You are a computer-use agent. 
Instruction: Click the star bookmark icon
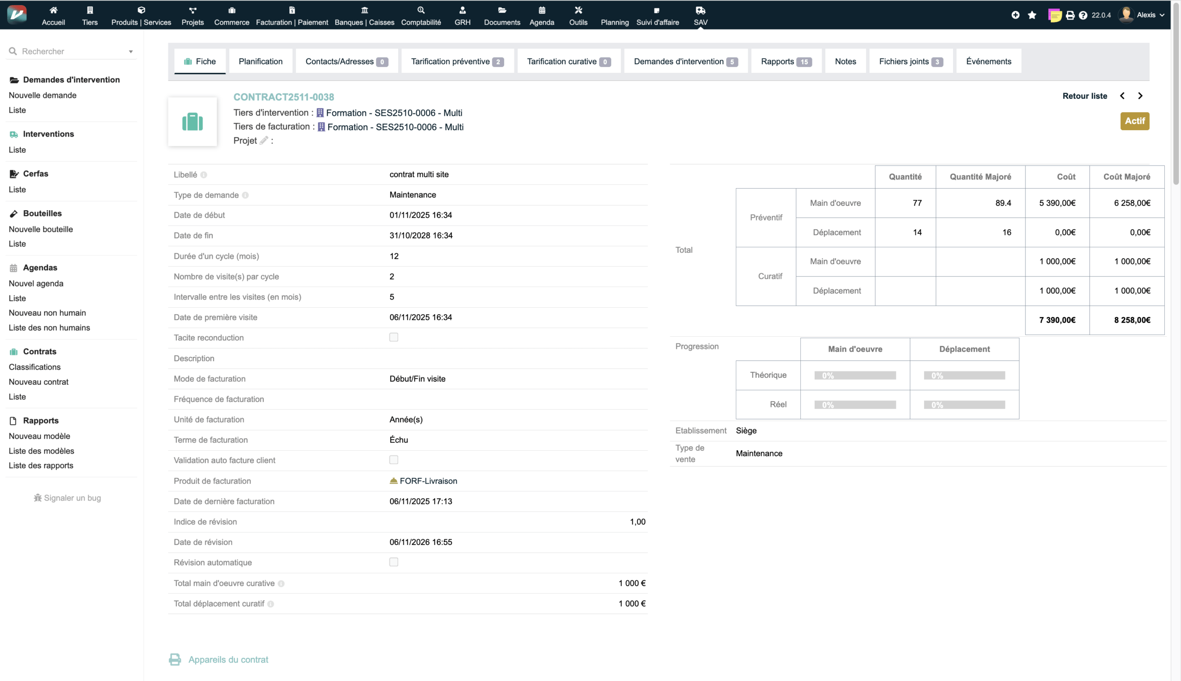tap(1032, 15)
